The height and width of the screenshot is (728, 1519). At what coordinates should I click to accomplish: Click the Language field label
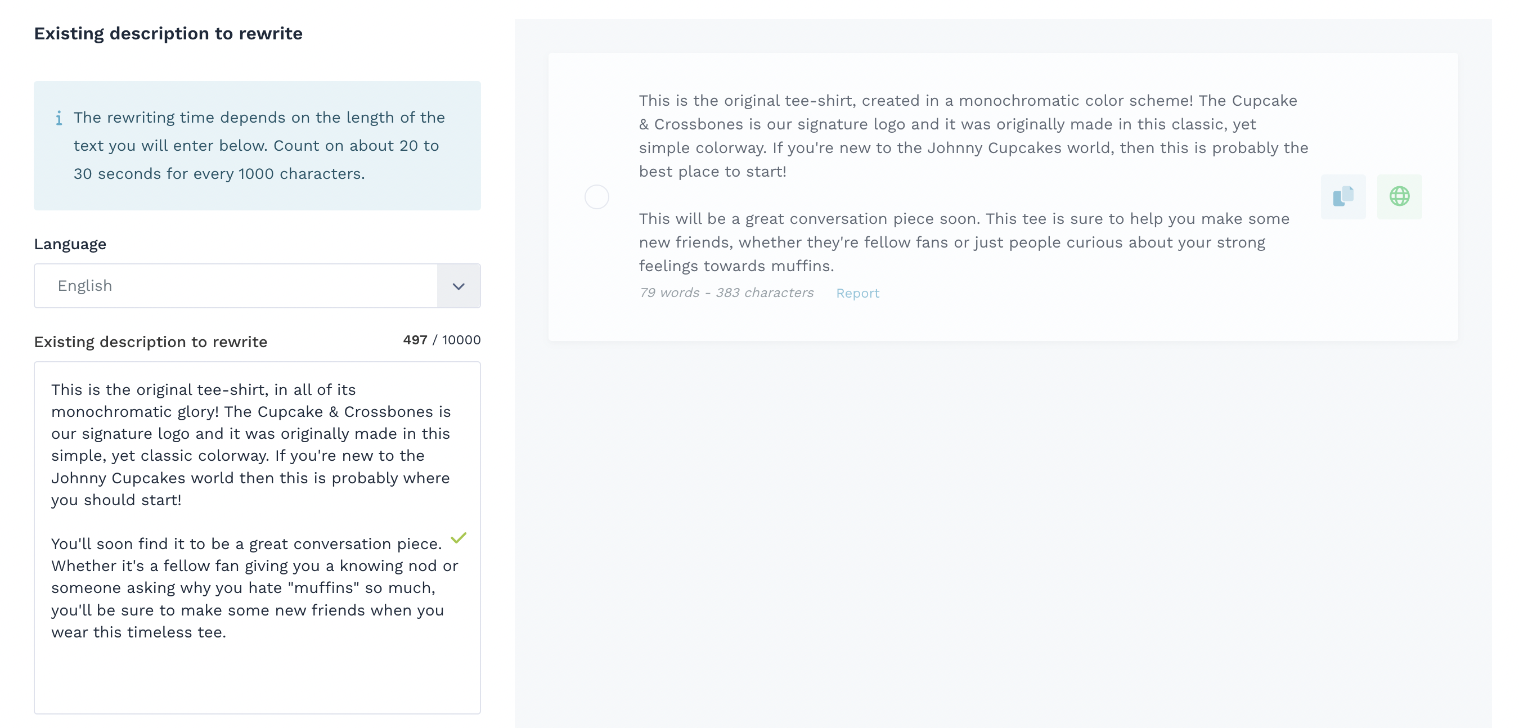[70, 244]
